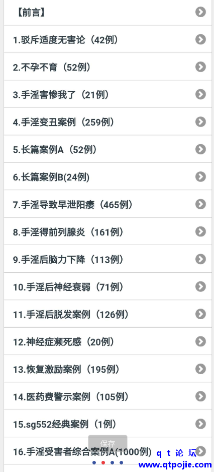
Task: Open 16.手淫受害者综合案例A(1000例) entry
Action: click(x=108, y=451)
